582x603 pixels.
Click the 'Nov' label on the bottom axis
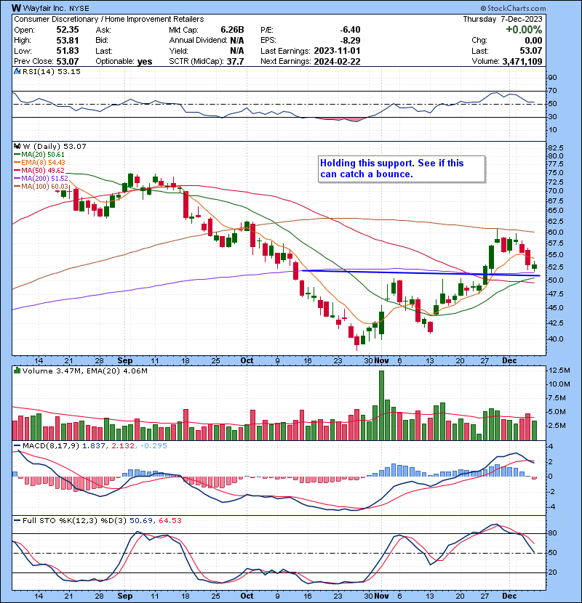381,596
